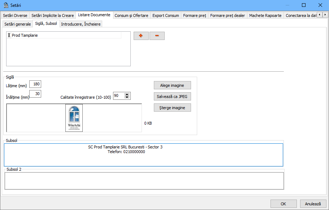Increase Calitate înregistrare with up arrow
Viewport: 329px width, 210px height.
127,94
